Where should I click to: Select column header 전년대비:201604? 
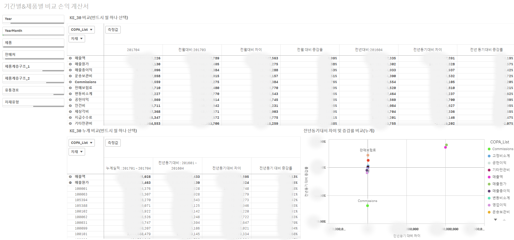(369, 50)
